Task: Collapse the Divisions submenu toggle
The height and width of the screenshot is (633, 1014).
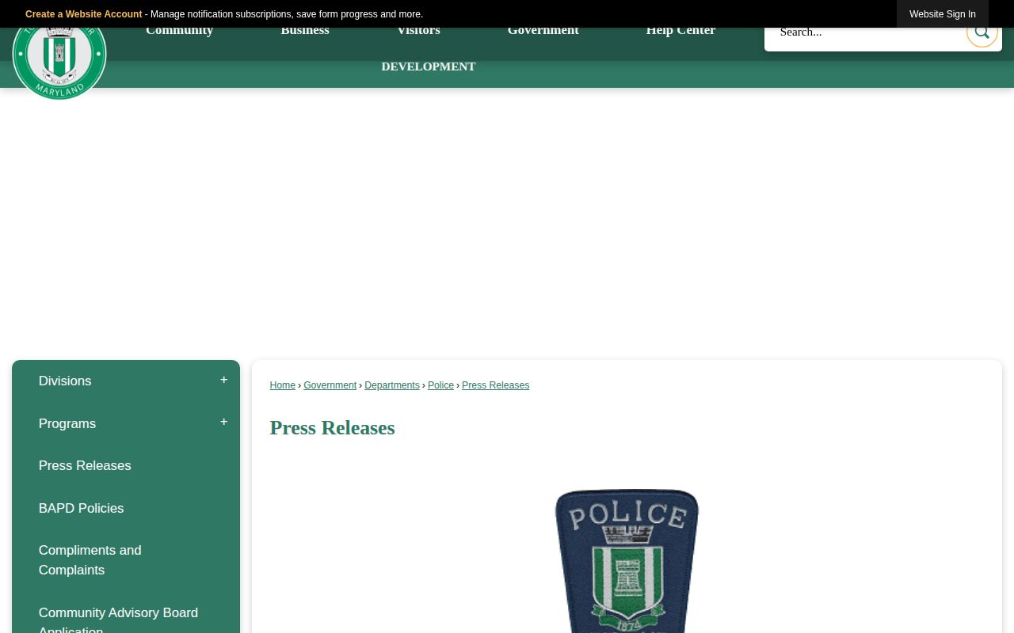Action: click(223, 381)
